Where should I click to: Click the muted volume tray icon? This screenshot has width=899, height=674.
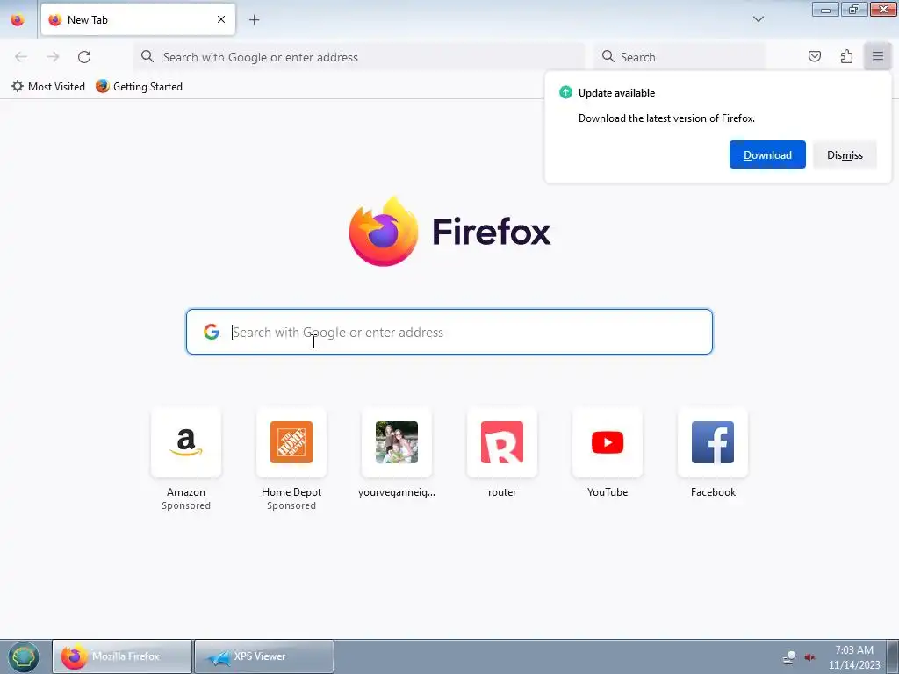point(809,656)
